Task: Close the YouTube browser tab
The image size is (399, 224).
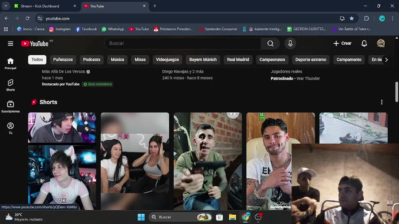Action: pyautogui.click(x=144, y=6)
